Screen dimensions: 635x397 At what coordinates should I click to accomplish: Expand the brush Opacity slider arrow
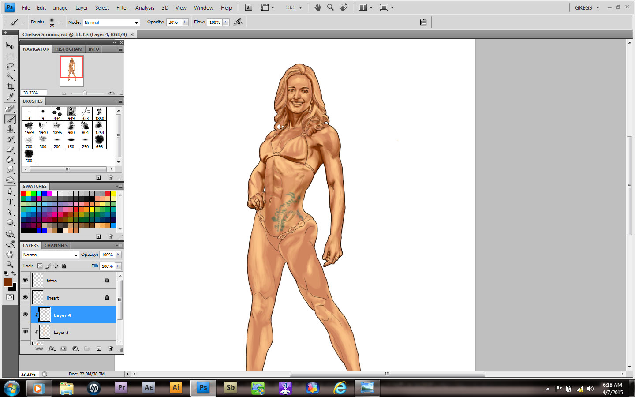click(185, 22)
